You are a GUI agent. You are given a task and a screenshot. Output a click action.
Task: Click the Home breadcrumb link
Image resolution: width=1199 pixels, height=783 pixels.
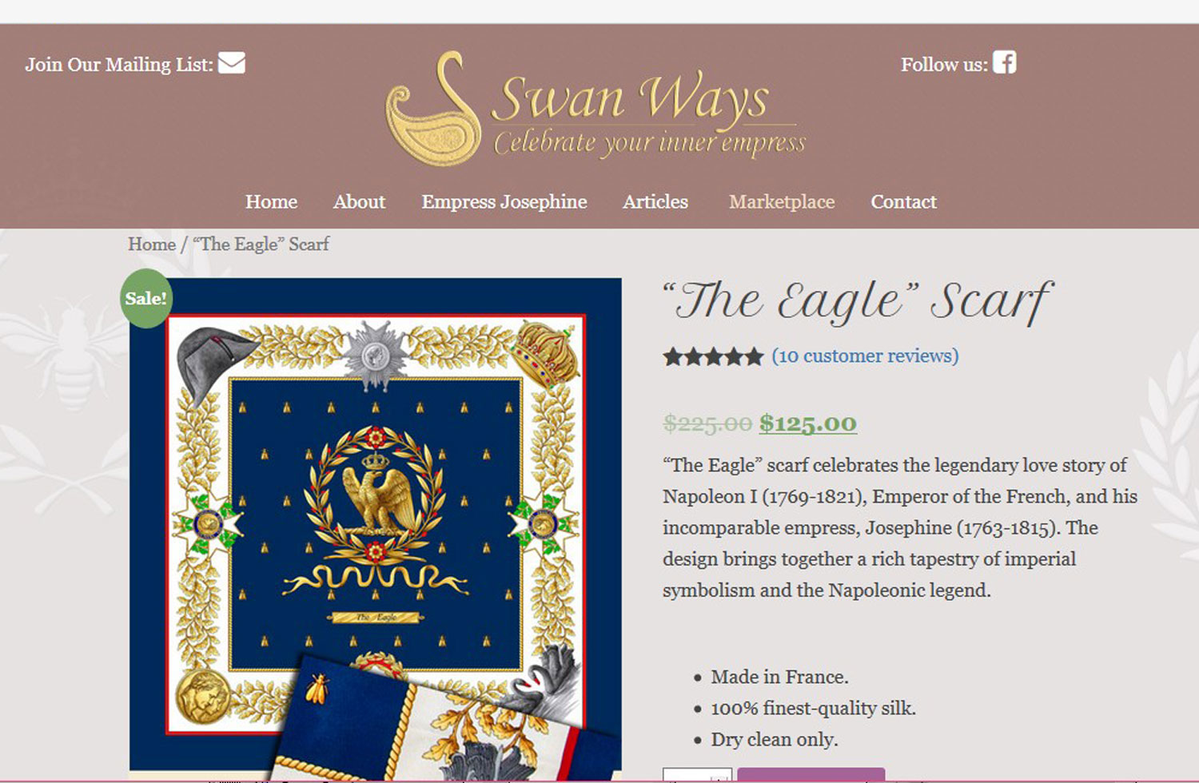coord(152,244)
